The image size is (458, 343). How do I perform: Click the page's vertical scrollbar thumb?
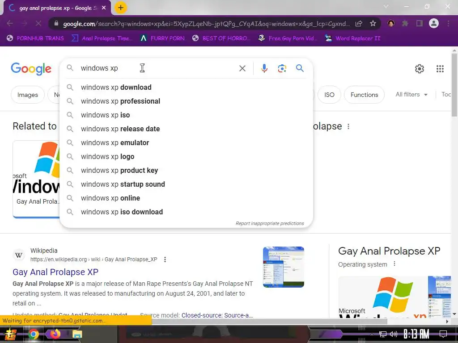coord(454,84)
